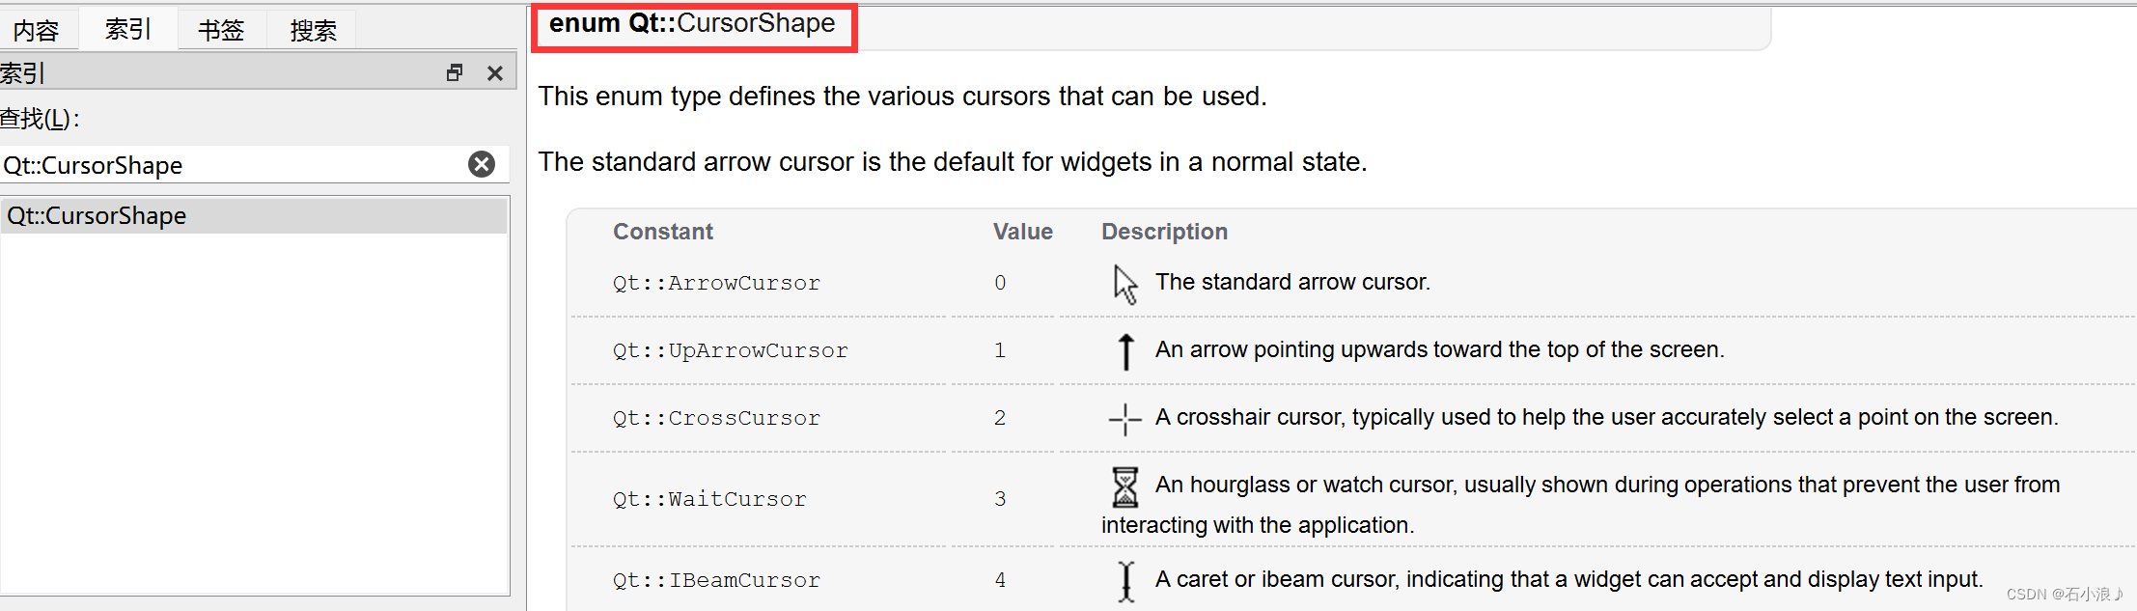
Task: Click the float/undock index panel icon
Action: [x=455, y=73]
